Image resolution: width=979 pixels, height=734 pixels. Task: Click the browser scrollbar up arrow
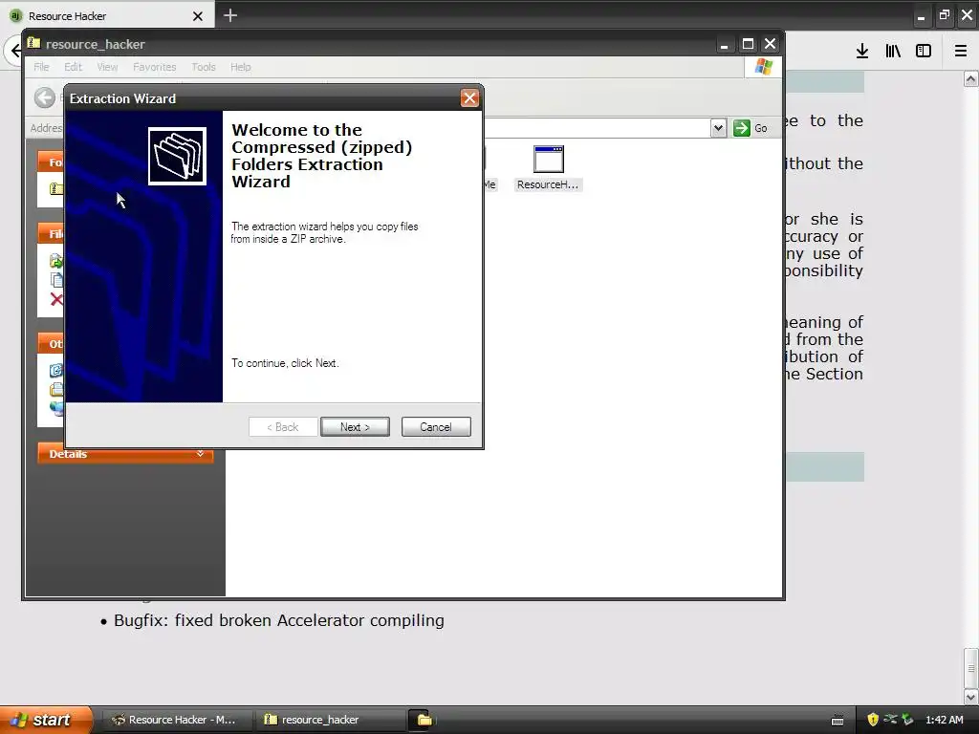point(971,78)
